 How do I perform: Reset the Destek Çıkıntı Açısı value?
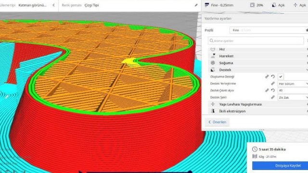(x=273, y=90)
